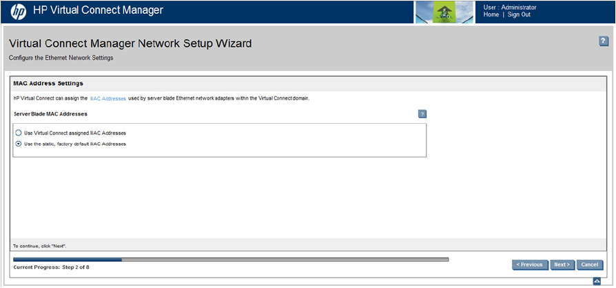
Task: Click the green banner image in the header
Action: tap(444, 12)
